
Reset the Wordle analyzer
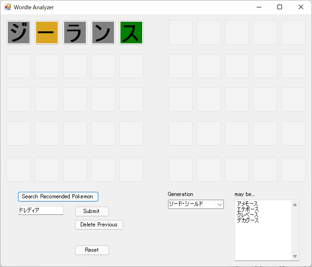click(92, 250)
